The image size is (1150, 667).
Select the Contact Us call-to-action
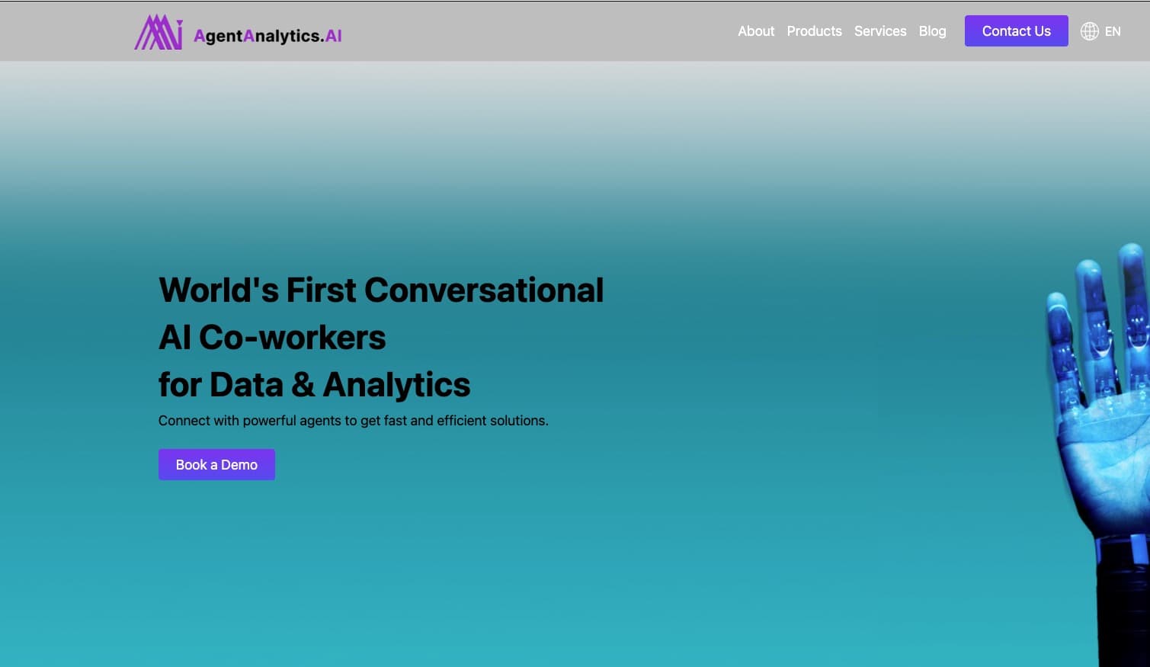click(1016, 30)
